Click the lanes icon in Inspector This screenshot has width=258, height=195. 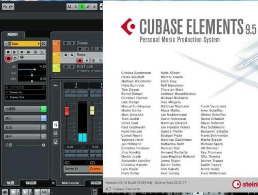coord(35,52)
